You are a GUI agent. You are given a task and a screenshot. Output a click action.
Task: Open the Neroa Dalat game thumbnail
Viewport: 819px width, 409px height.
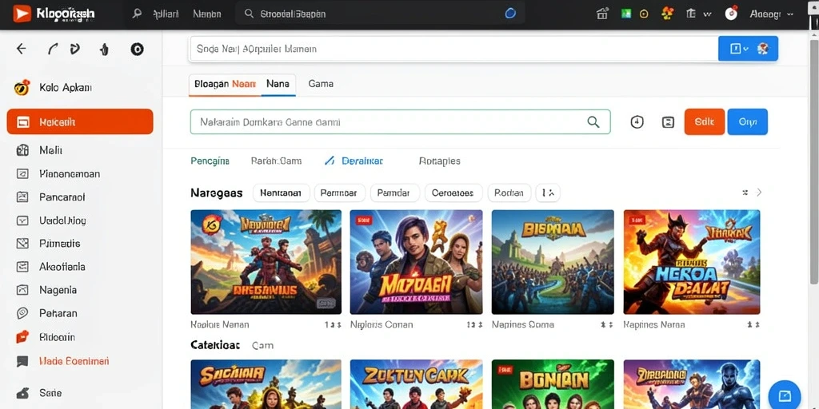(692, 262)
